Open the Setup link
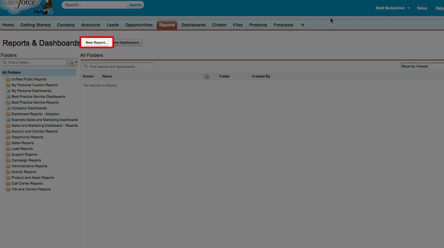The image size is (444, 248). pyautogui.click(x=422, y=8)
